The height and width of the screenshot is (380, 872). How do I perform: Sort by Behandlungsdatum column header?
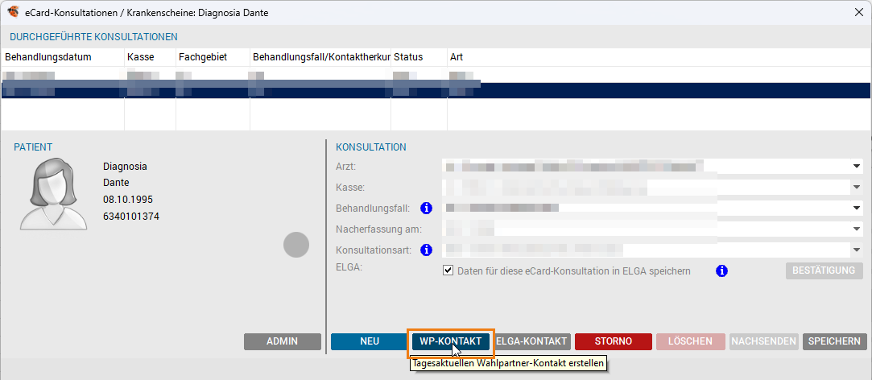click(x=48, y=57)
